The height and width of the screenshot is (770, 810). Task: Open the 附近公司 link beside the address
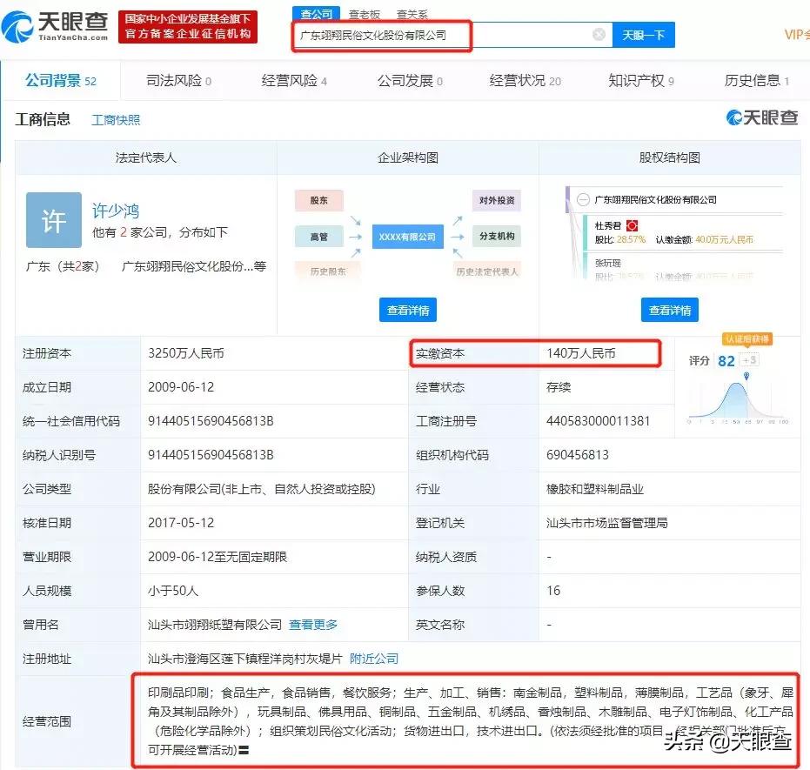pyautogui.click(x=374, y=659)
